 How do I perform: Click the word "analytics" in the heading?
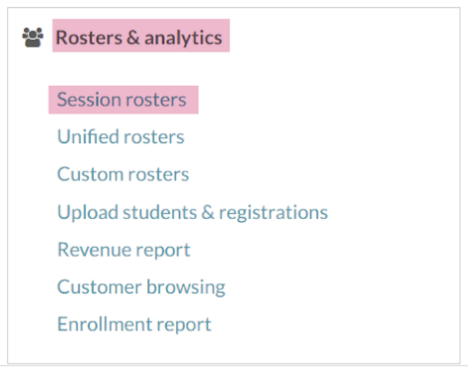click(x=183, y=38)
